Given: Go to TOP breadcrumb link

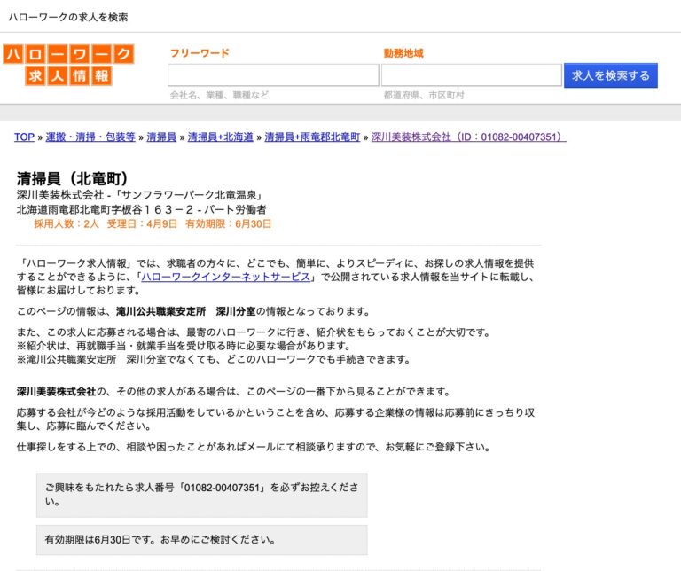Looking at the screenshot, I should [x=24, y=137].
